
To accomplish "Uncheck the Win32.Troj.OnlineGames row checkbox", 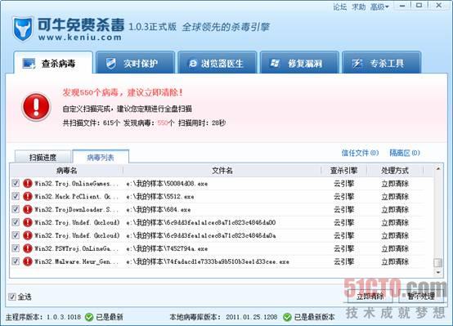I will point(16,183).
